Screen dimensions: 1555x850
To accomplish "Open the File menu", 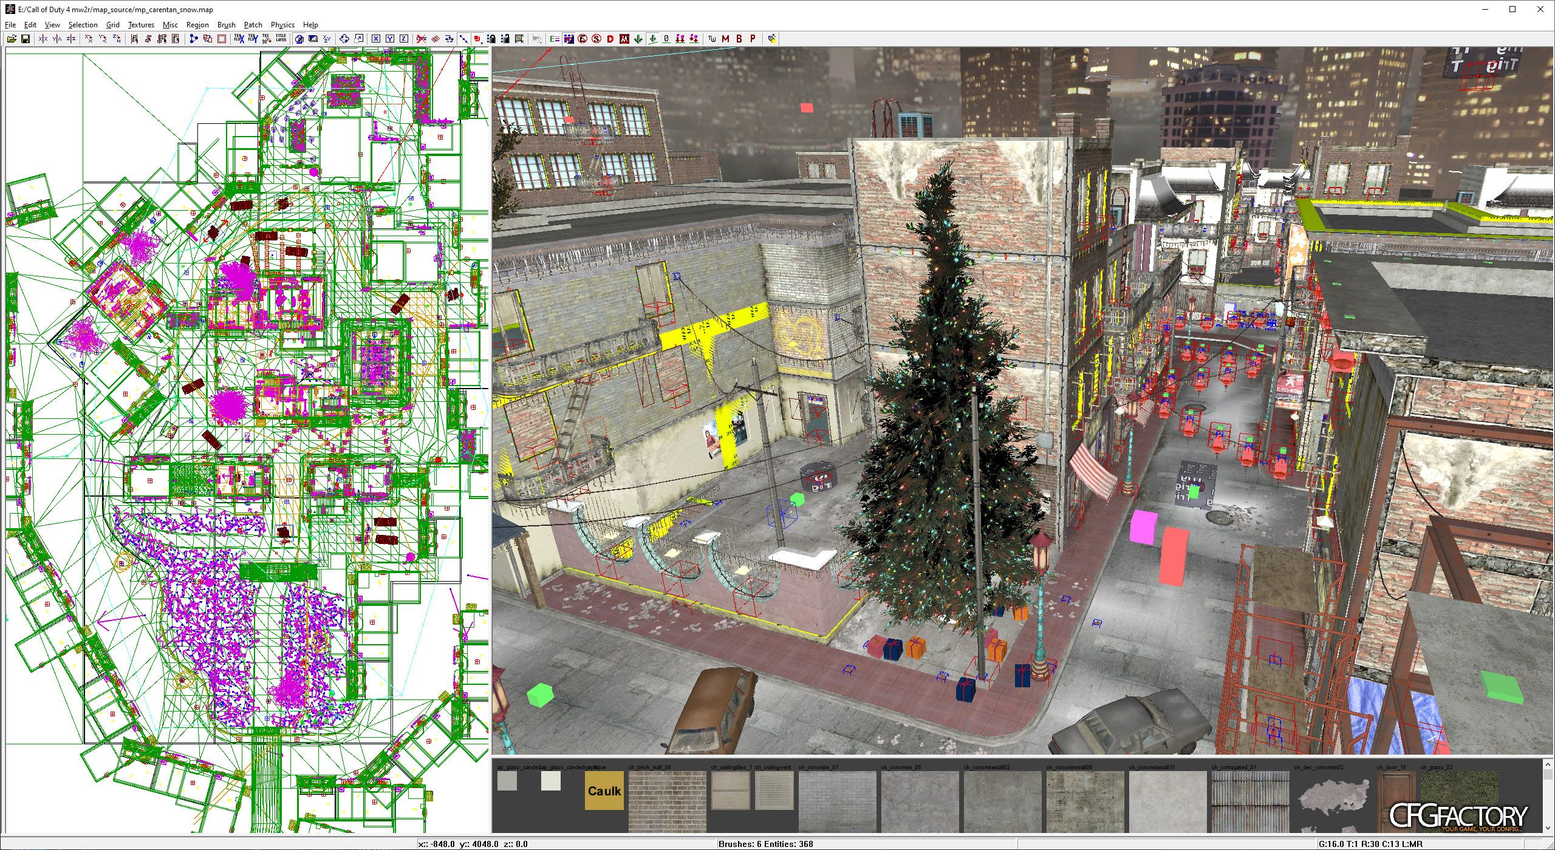I will pyautogui.click(x=10, y=25).
